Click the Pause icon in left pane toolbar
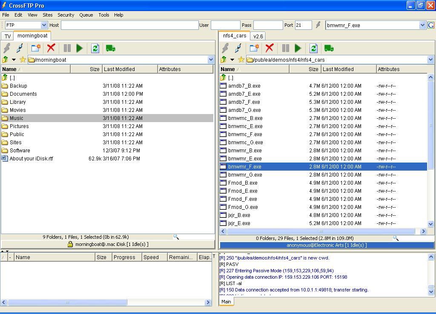This screenshot has height=314, width=436. pyautogui.click(x=67, y=48)
